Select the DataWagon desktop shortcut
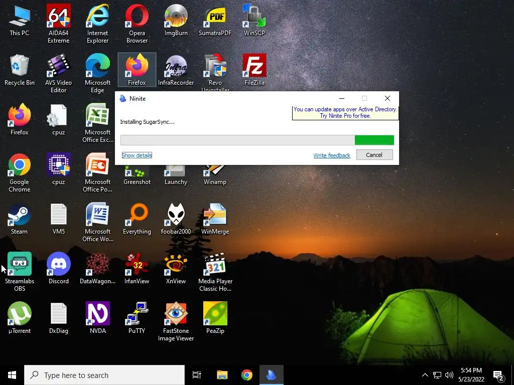This screenshot has height=385, width=514. (x=98, y=269)
